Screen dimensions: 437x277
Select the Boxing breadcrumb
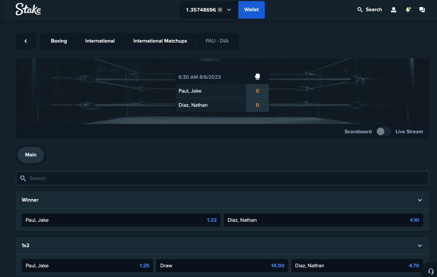(x=59, y=41)
